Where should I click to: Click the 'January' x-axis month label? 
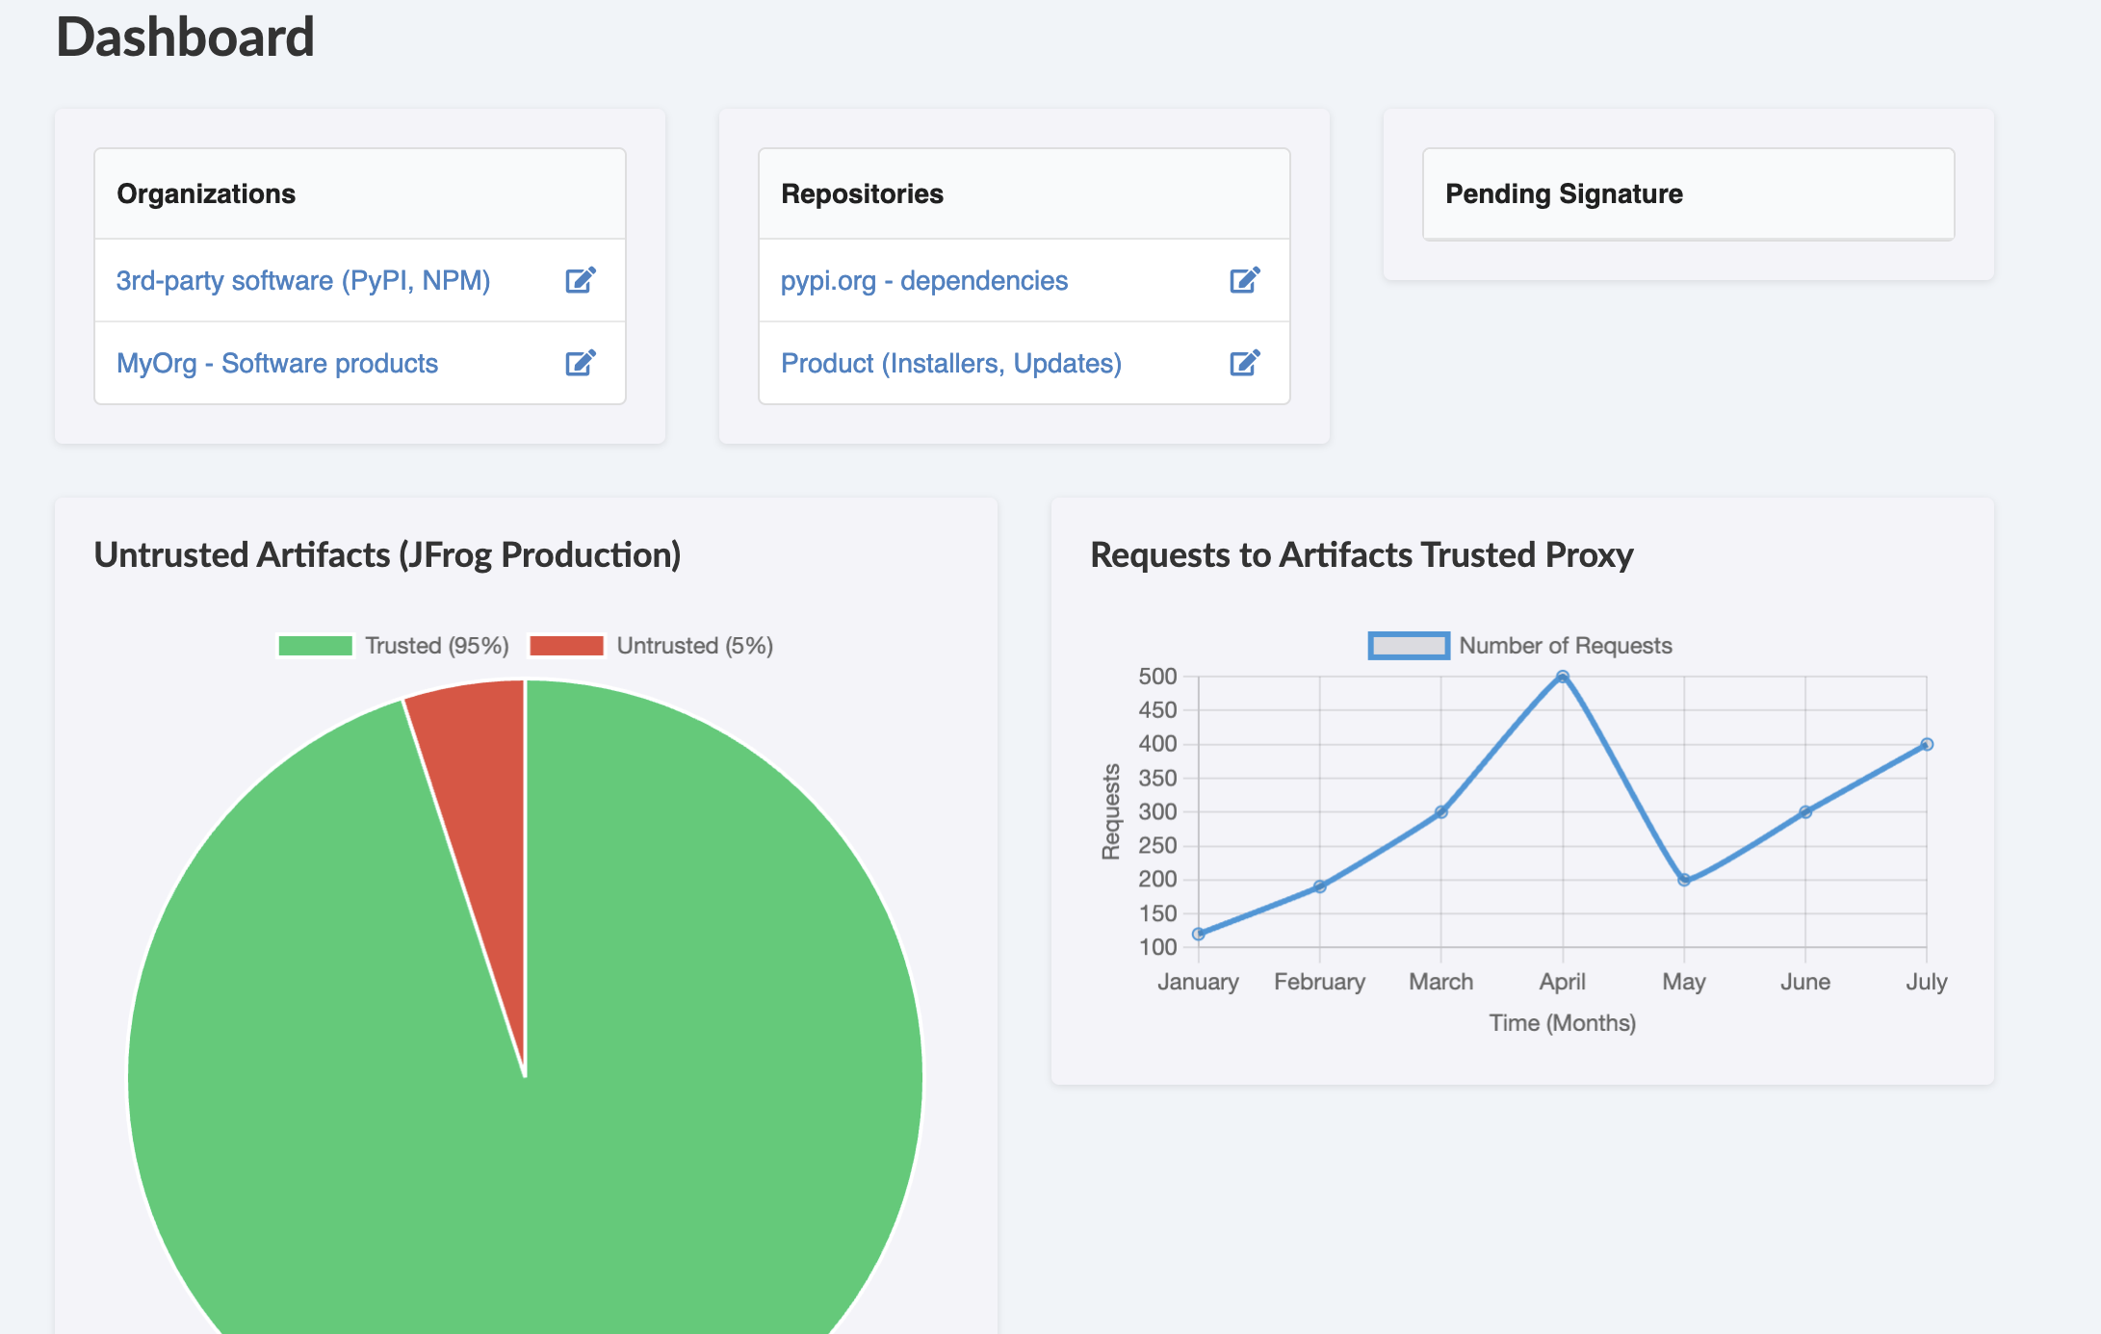[x=1199, y=982]
